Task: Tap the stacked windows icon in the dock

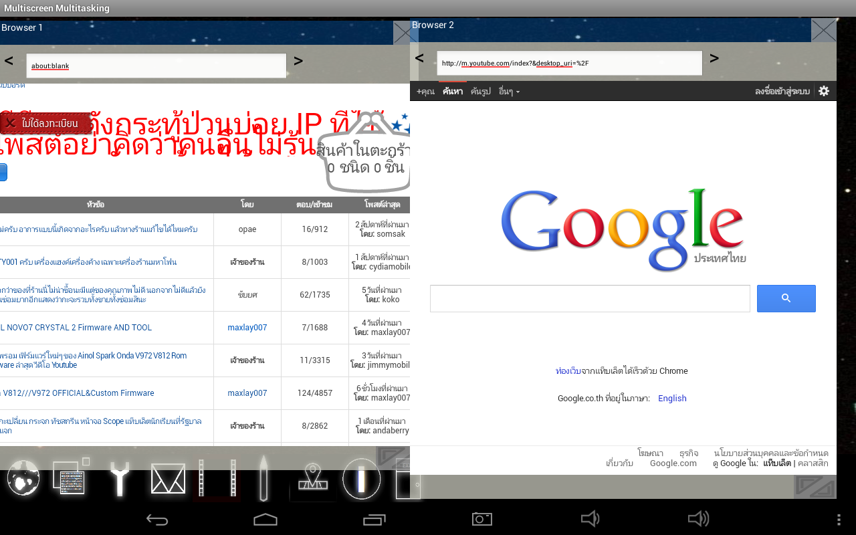Action: click(70, 479)
